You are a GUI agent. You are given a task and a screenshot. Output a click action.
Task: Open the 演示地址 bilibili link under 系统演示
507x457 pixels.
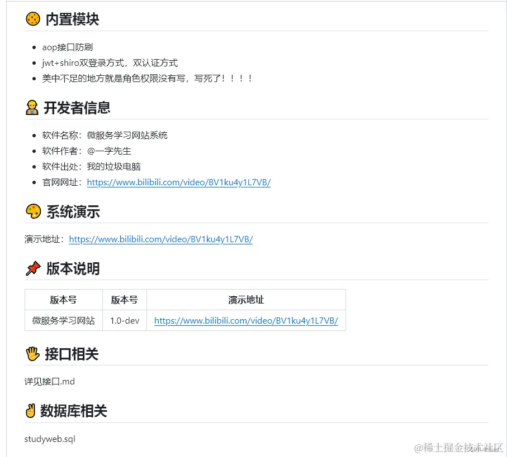160,239
